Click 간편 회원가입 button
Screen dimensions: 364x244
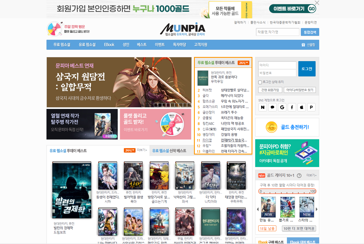(x=270, y=90)
